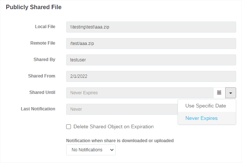The height and width of the screenshot is (163, 242).
Task: Click the Shared From date field
Action: coord(151,76)
